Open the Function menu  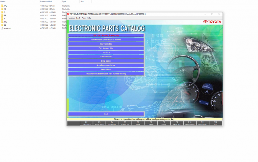pyautogui.click(x=71, y=18)
